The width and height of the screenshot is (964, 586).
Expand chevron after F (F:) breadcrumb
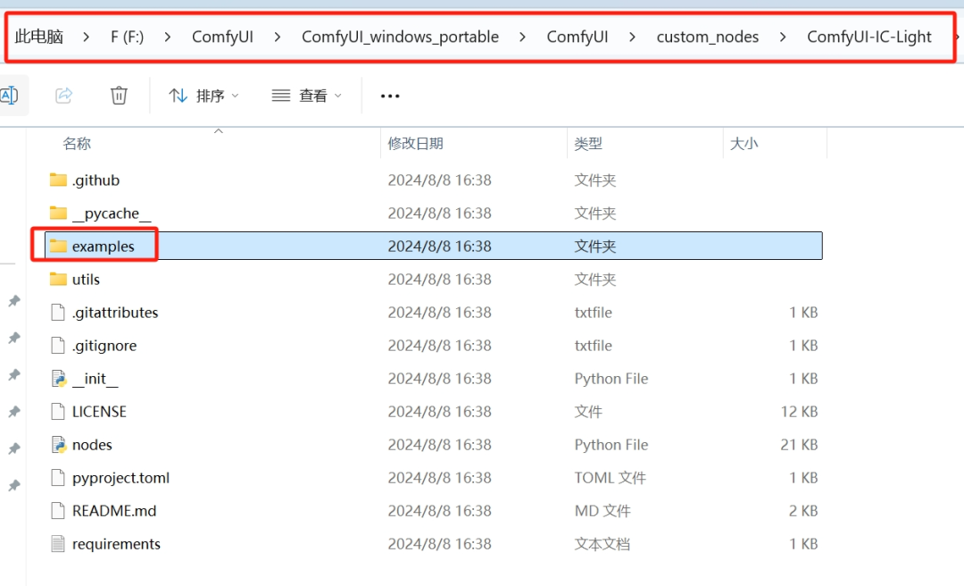pyautogui.click(x=167, y=37)
